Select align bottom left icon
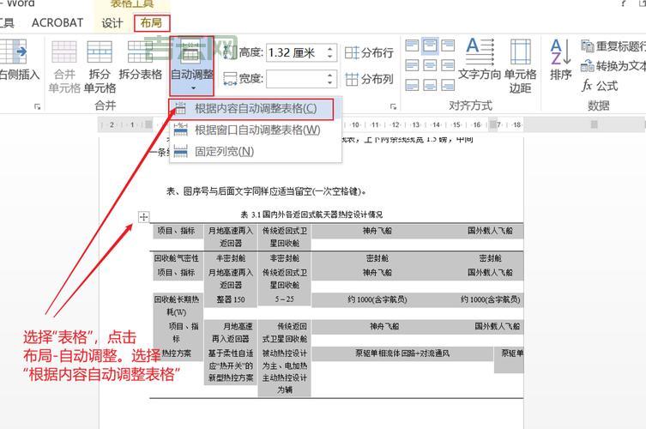Viewport: 646px width, 429px height. 412,85
